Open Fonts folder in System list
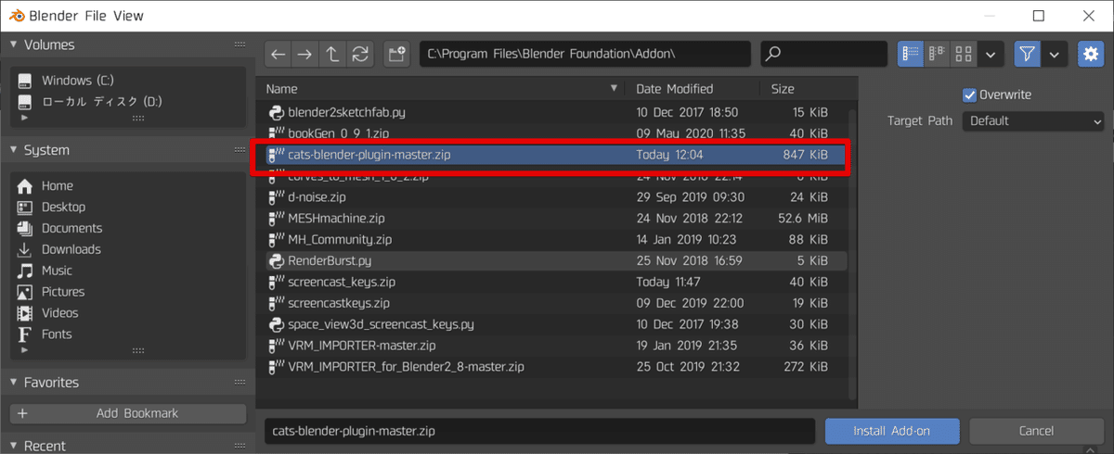The width and height of the screenshot is (1114, 454). 127,334
